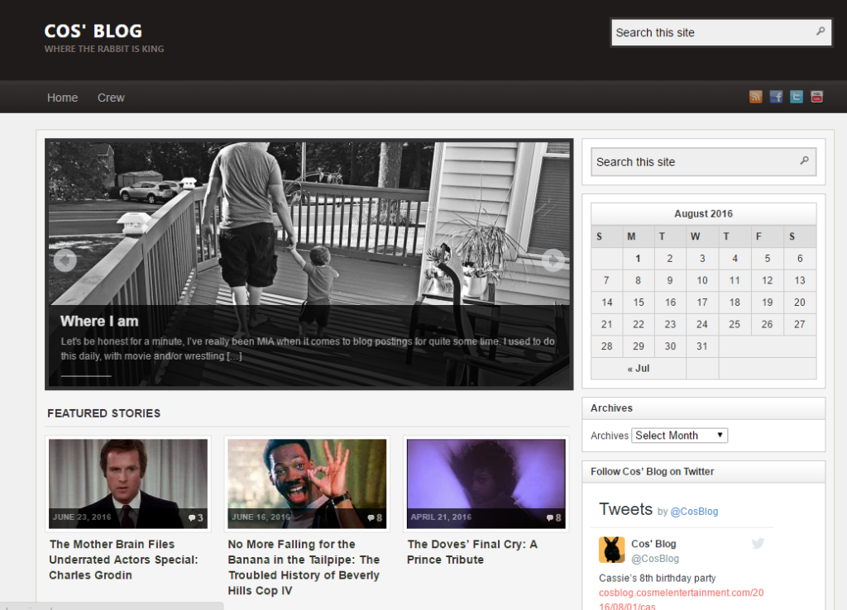
Task: Open the Home menu item
Action: [62, 98]
